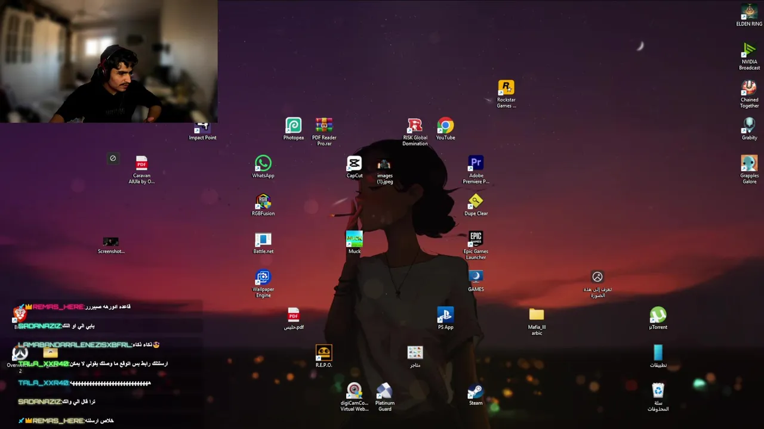Open the تطبيقات desktop item
This screenshot has width=764, height=429.
tap(658, 356)
